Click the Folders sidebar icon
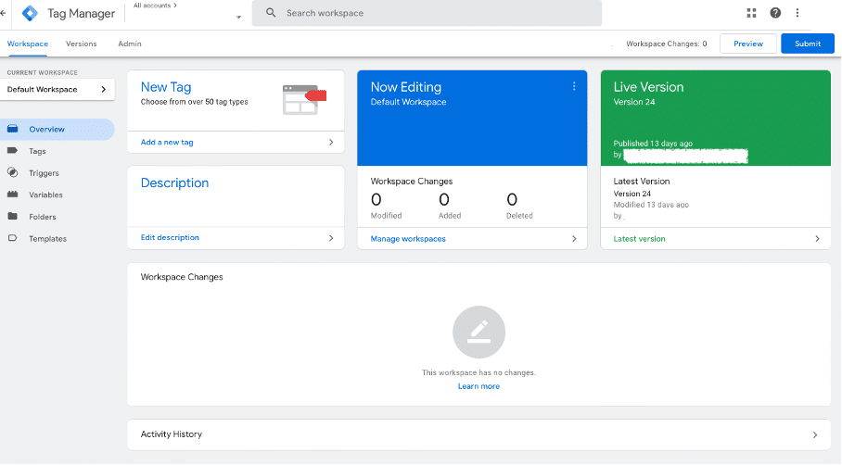Viewport: 842px width, 465px height. (x=12, y=216)
